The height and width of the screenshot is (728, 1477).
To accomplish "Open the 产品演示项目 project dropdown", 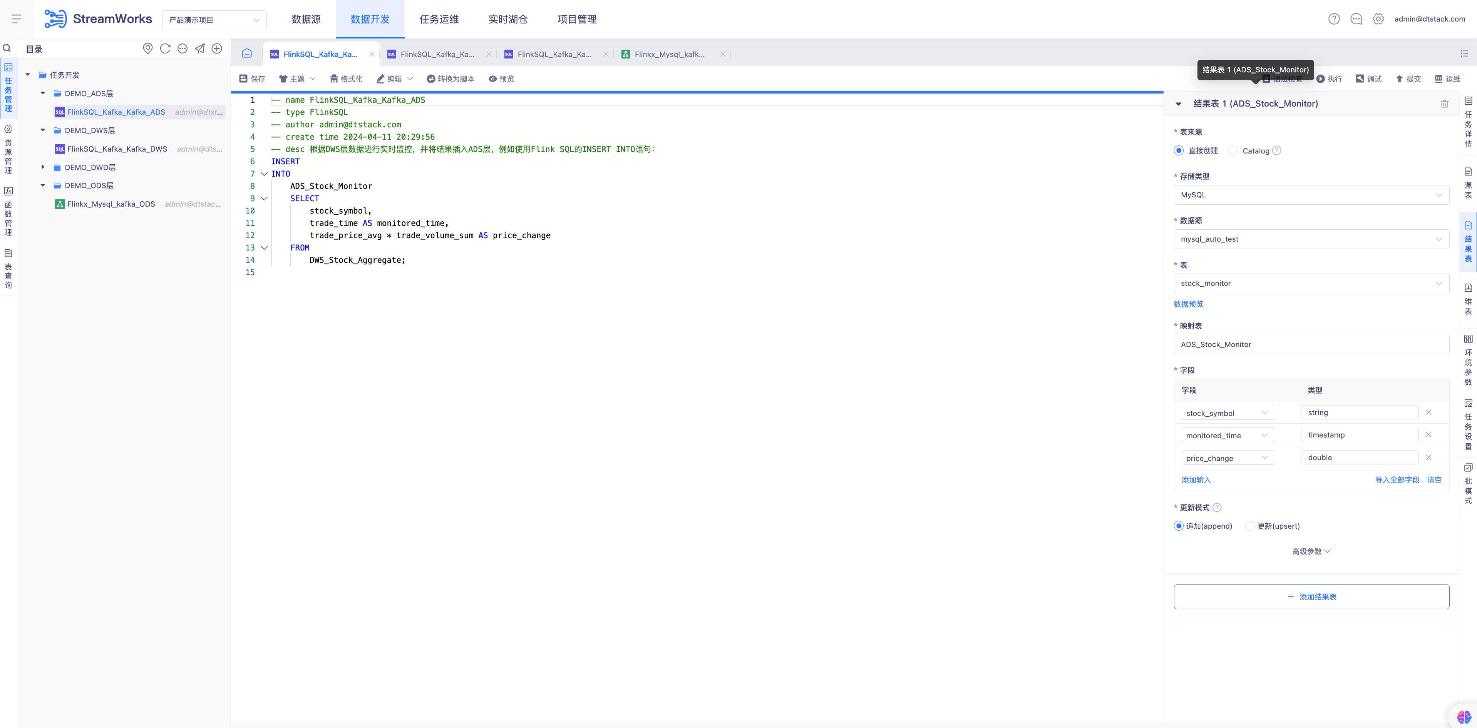I will [214, 20].
